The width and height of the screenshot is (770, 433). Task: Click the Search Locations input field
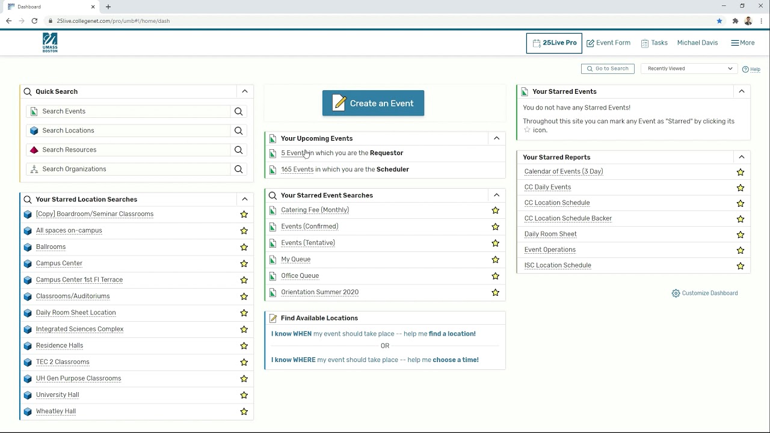coord(129,131)
